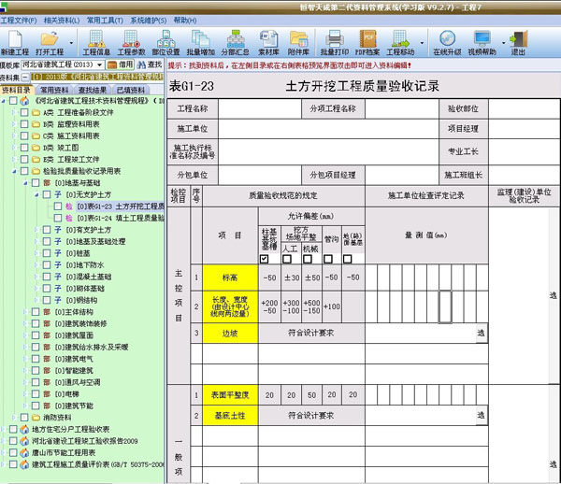Click the folder icon of 消防资料

36,418
